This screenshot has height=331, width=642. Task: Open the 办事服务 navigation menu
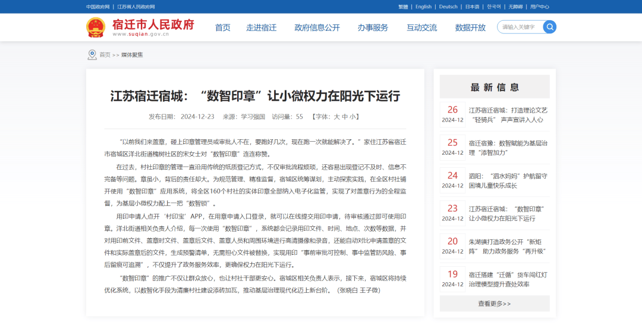point(373,27)
